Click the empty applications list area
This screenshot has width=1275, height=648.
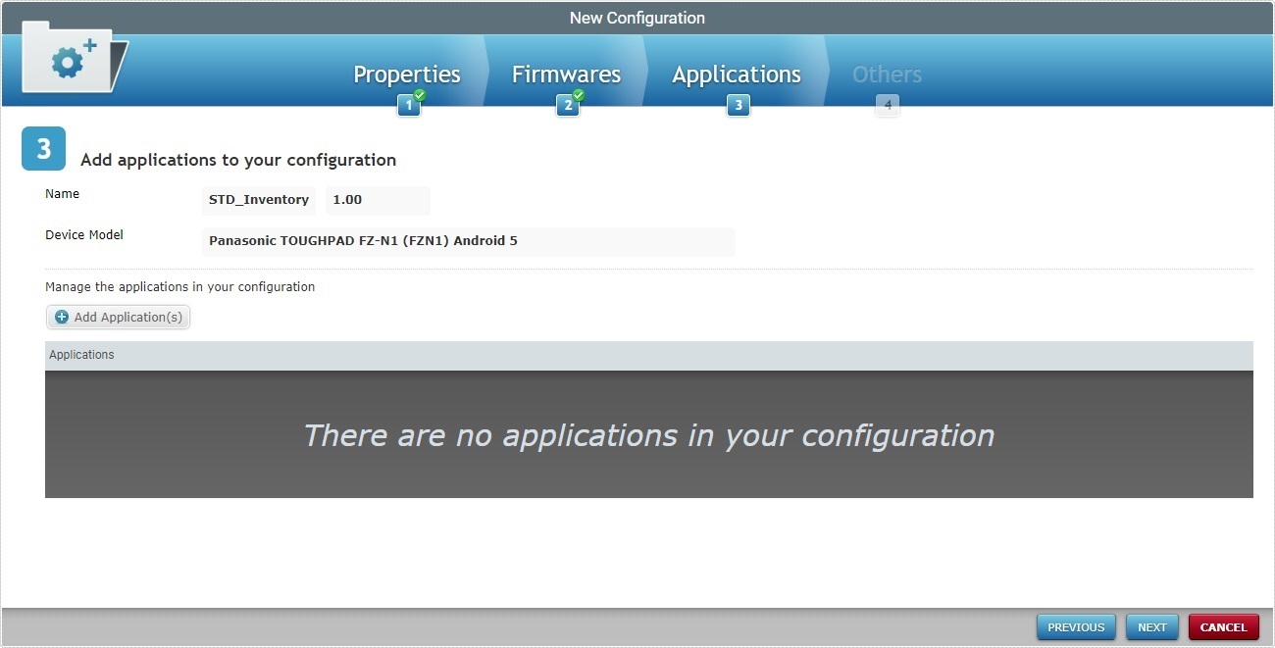649,434
